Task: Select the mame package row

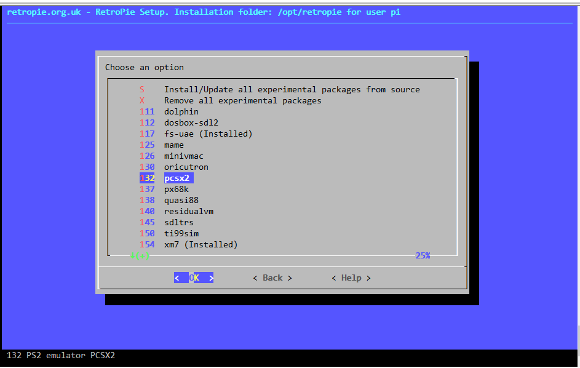Action: coord(162,145)
